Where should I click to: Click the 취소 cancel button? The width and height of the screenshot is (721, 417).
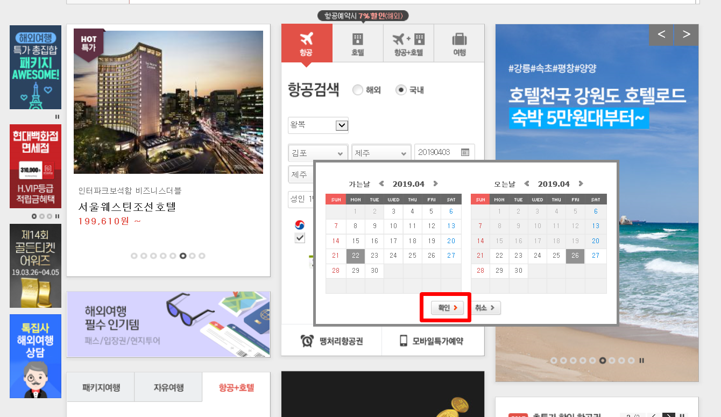point(486,308)
